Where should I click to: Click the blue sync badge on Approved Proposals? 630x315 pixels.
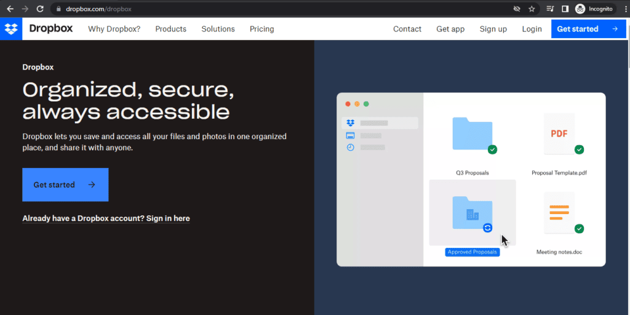click(x=487, y=228)
